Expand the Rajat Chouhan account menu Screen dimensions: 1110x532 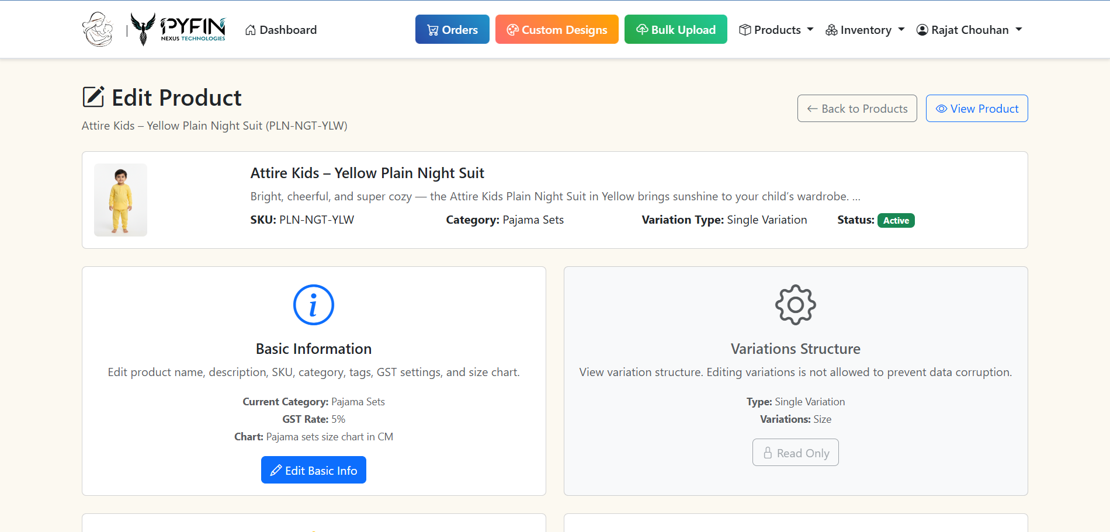click(1019, 29)
